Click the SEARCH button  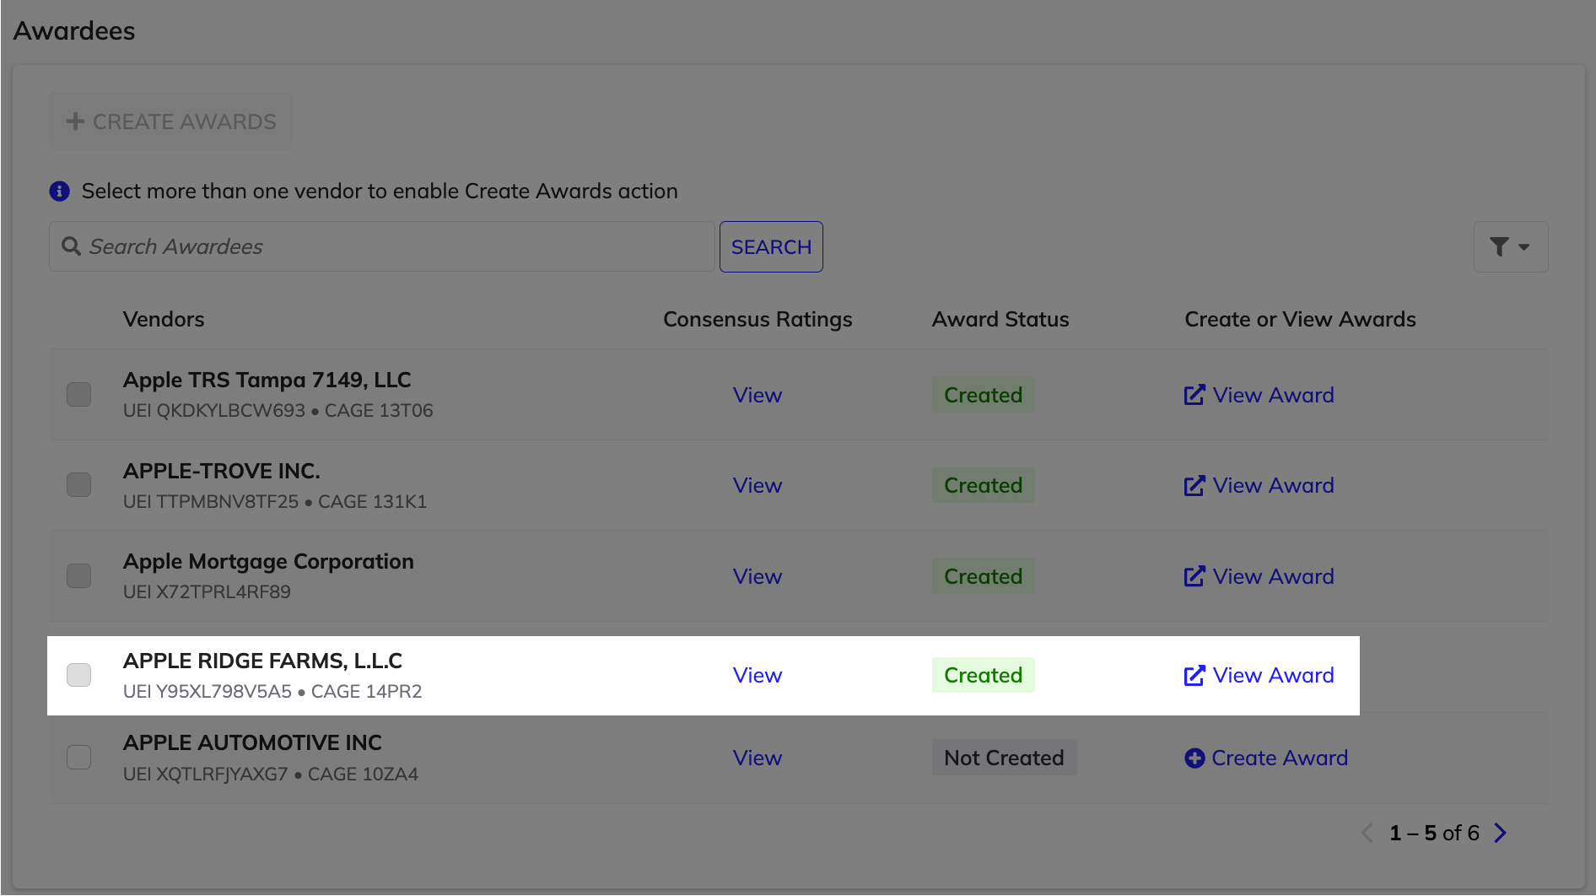click(x=771, y=246)
